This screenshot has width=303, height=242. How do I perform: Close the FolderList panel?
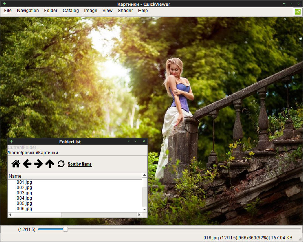[x=144, y=141]
